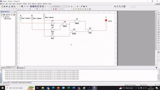Click the New file icon in main toolbar

pos(2,6)
